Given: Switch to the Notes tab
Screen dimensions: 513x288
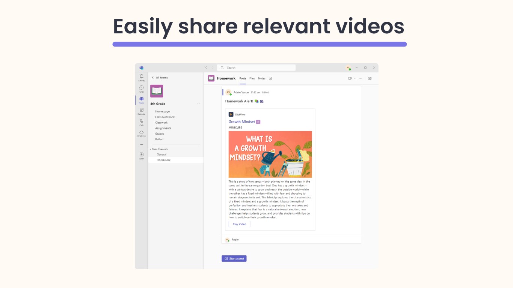Looking at the screenshot, I should pos(262,78).
